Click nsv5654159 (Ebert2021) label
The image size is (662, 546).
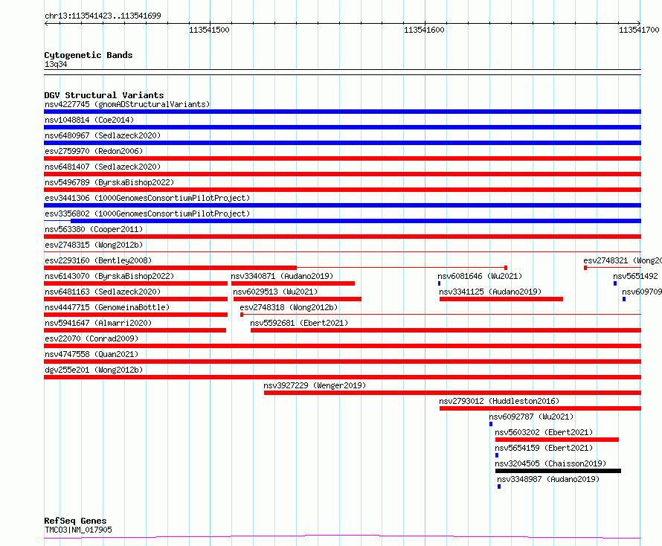click(544, 448)
